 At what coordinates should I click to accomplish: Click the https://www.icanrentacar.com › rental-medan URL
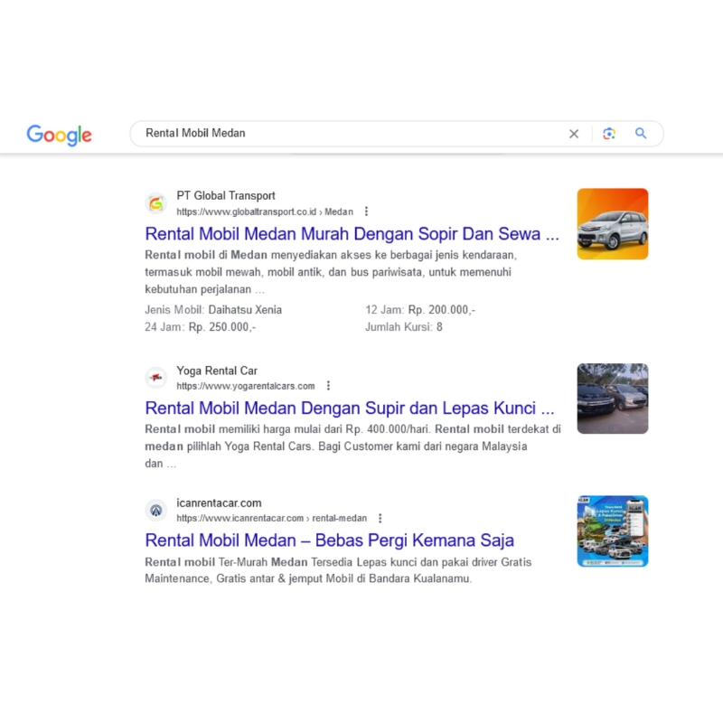tap(272, 518)
